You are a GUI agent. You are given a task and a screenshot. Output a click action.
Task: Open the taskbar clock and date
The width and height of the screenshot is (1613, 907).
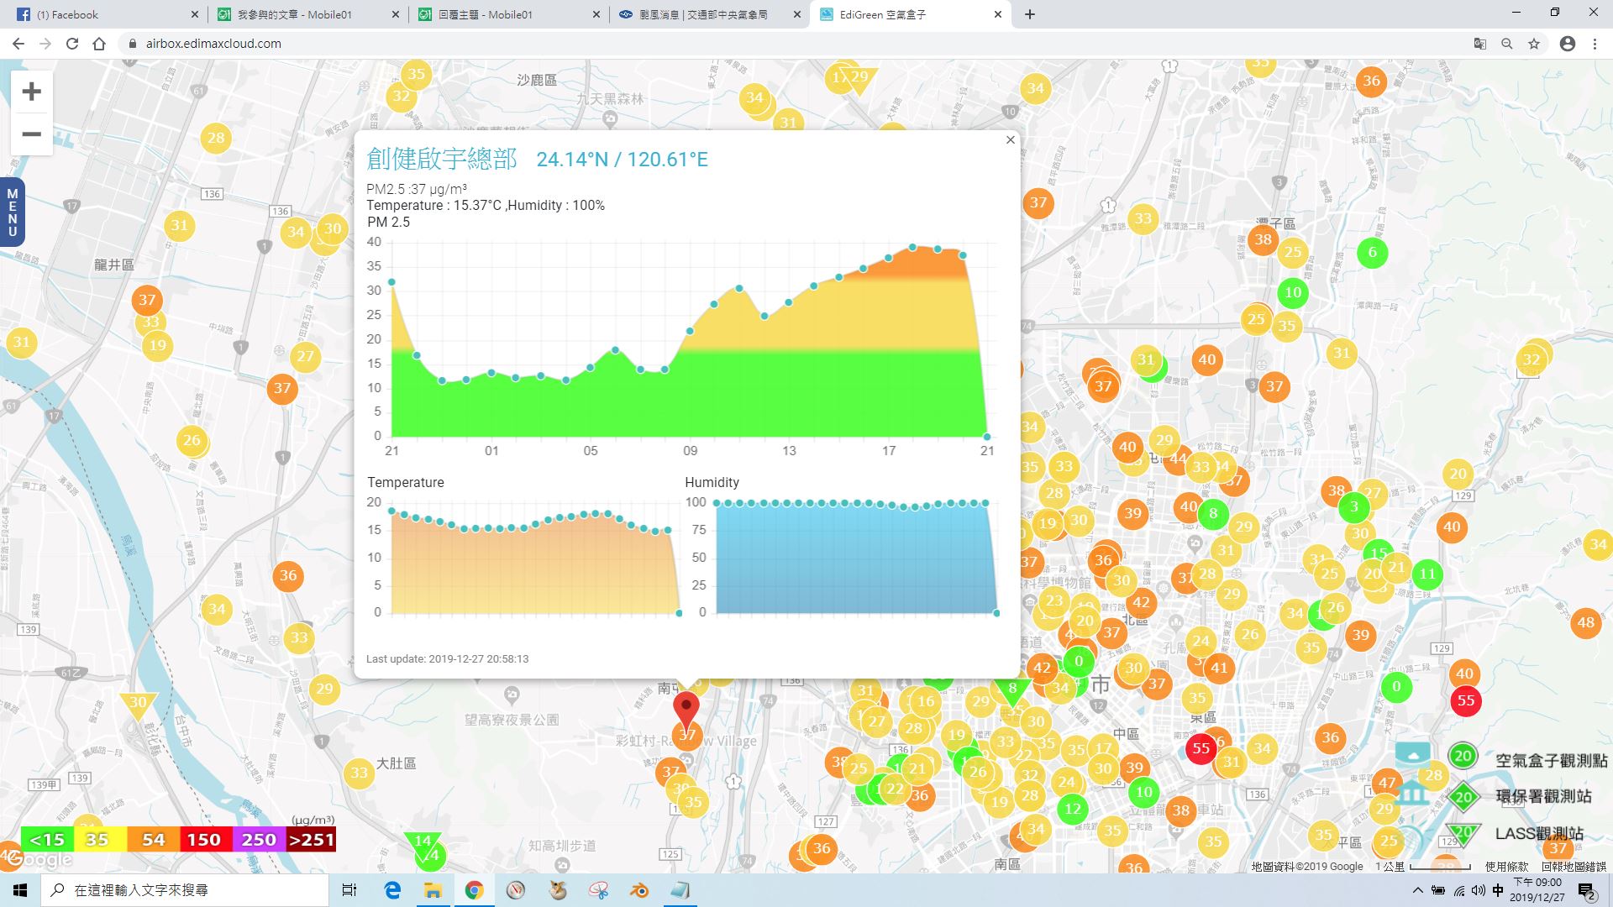[x=1537, y=890]
